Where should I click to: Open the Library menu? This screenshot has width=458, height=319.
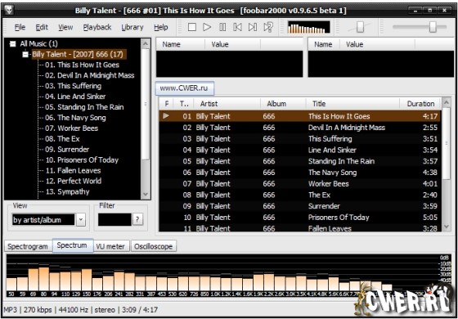132,27
